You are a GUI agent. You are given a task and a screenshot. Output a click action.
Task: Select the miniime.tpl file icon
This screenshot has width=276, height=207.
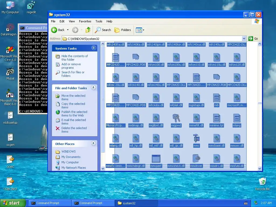[216, 118]
